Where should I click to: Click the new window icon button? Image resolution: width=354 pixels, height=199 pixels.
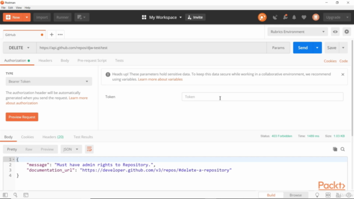[81, 17]
